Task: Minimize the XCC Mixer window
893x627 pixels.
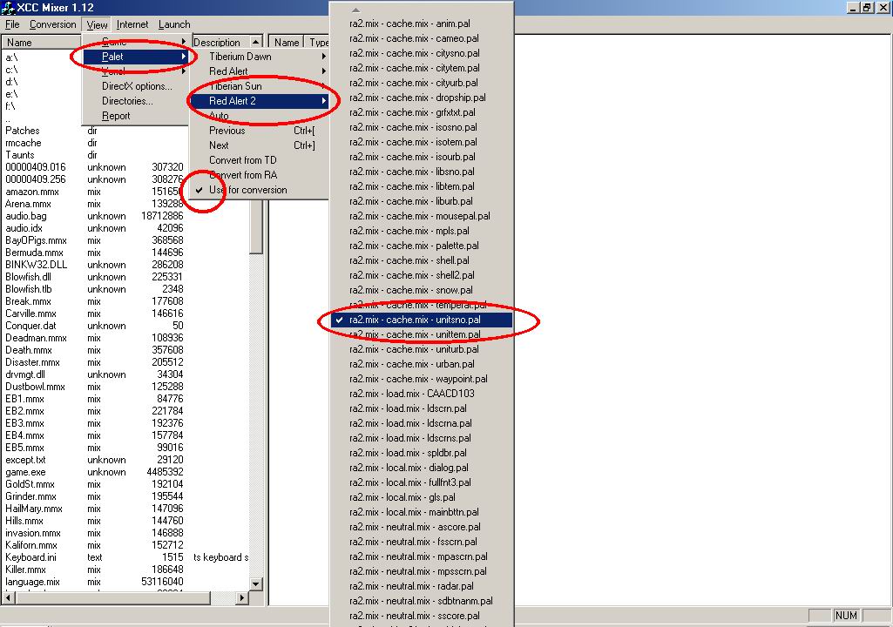Action: point(853,8)
